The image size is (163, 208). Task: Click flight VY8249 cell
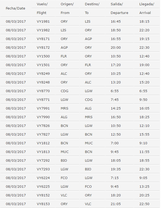click(x=43, y=74)
